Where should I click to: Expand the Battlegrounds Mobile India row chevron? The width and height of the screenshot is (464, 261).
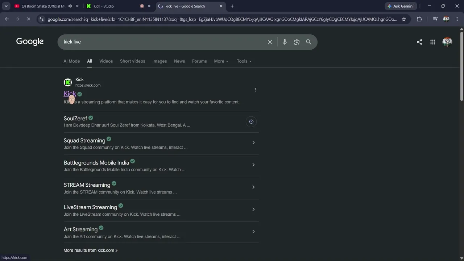click(x=253, y=165)
